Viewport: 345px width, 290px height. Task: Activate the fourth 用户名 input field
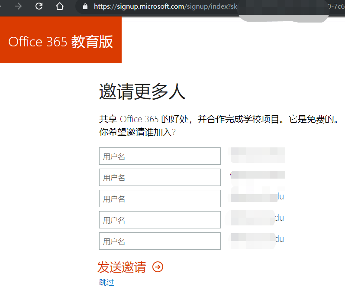click(x=160, y=220)
